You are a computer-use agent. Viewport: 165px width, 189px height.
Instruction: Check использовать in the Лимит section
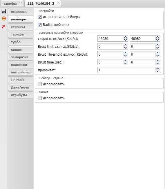click(x=40, y=98)
